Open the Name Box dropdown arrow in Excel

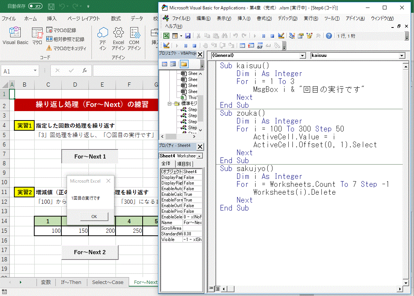35,70
